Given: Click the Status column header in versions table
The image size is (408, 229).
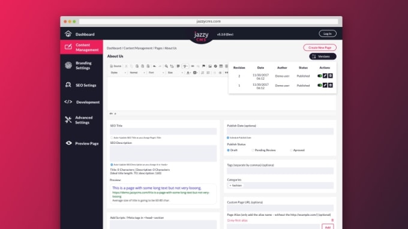Looking at the screenshot, I should [303, 68].
